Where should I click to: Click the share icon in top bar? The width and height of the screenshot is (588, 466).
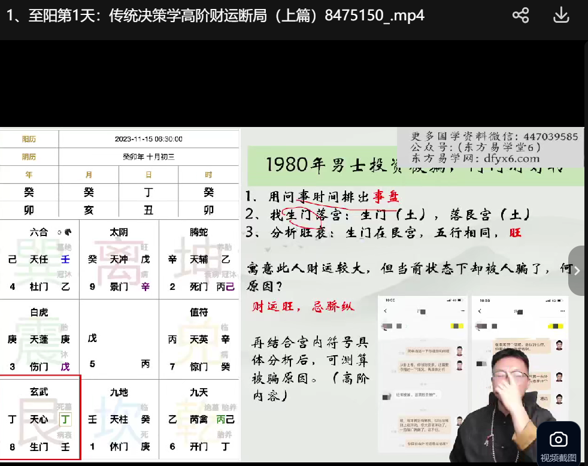point(520,16)
